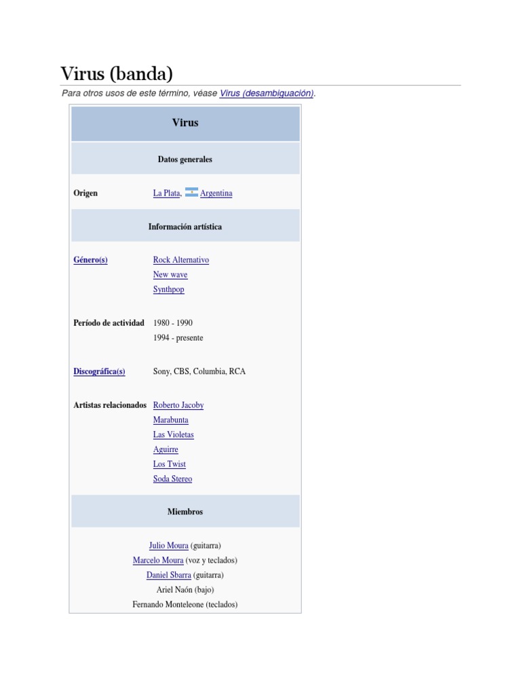The image size is (521, 695).
Task: Click the Período de actividad label
Action: pyautogui.click(x=109, y=323)
